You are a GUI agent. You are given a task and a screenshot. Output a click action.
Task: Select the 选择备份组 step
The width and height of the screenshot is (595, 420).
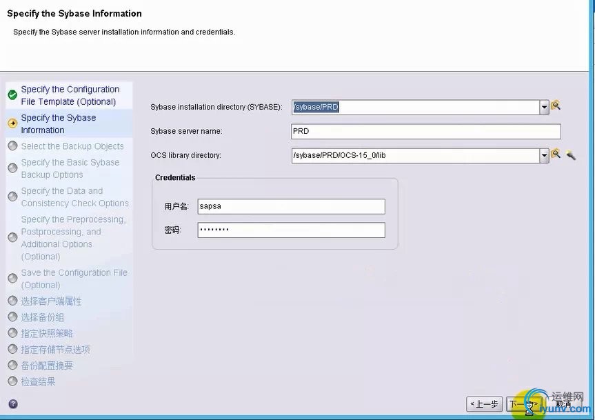point(43,317)
